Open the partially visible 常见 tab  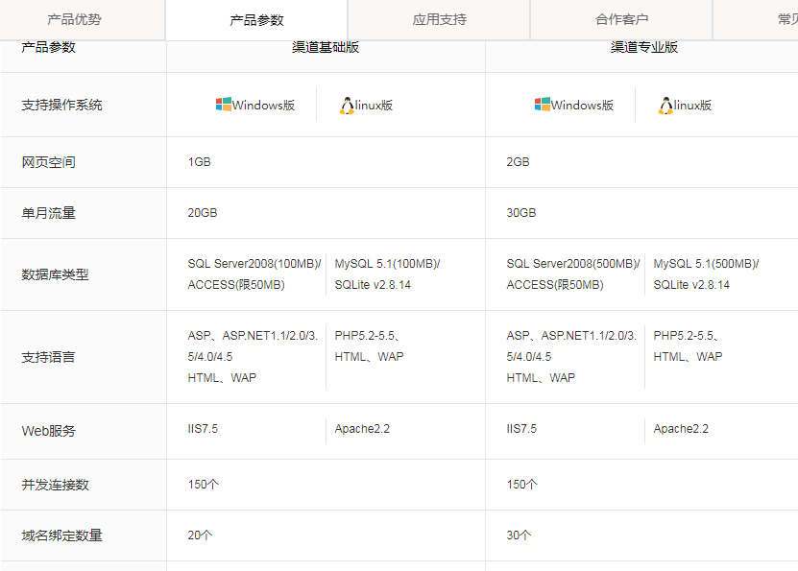786,19
